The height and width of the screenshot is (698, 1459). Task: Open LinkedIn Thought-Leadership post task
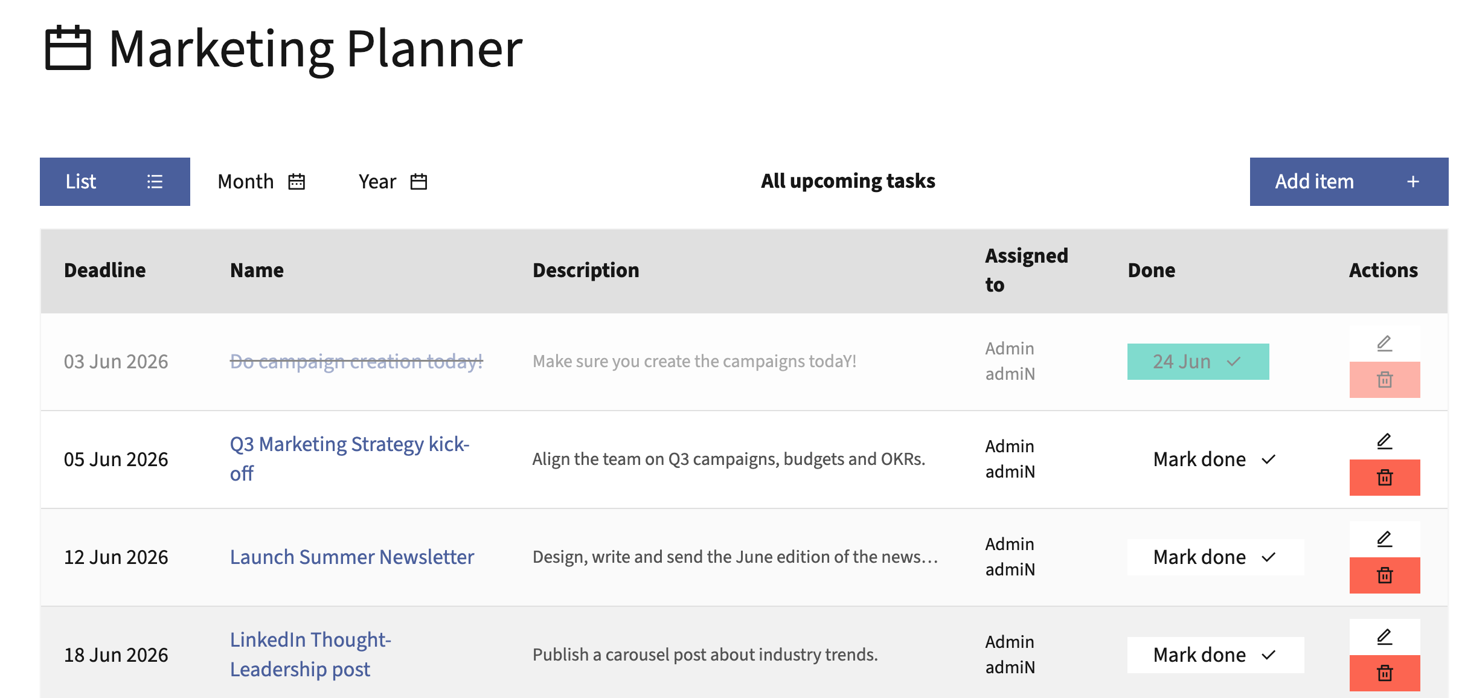tap(310, 655)
